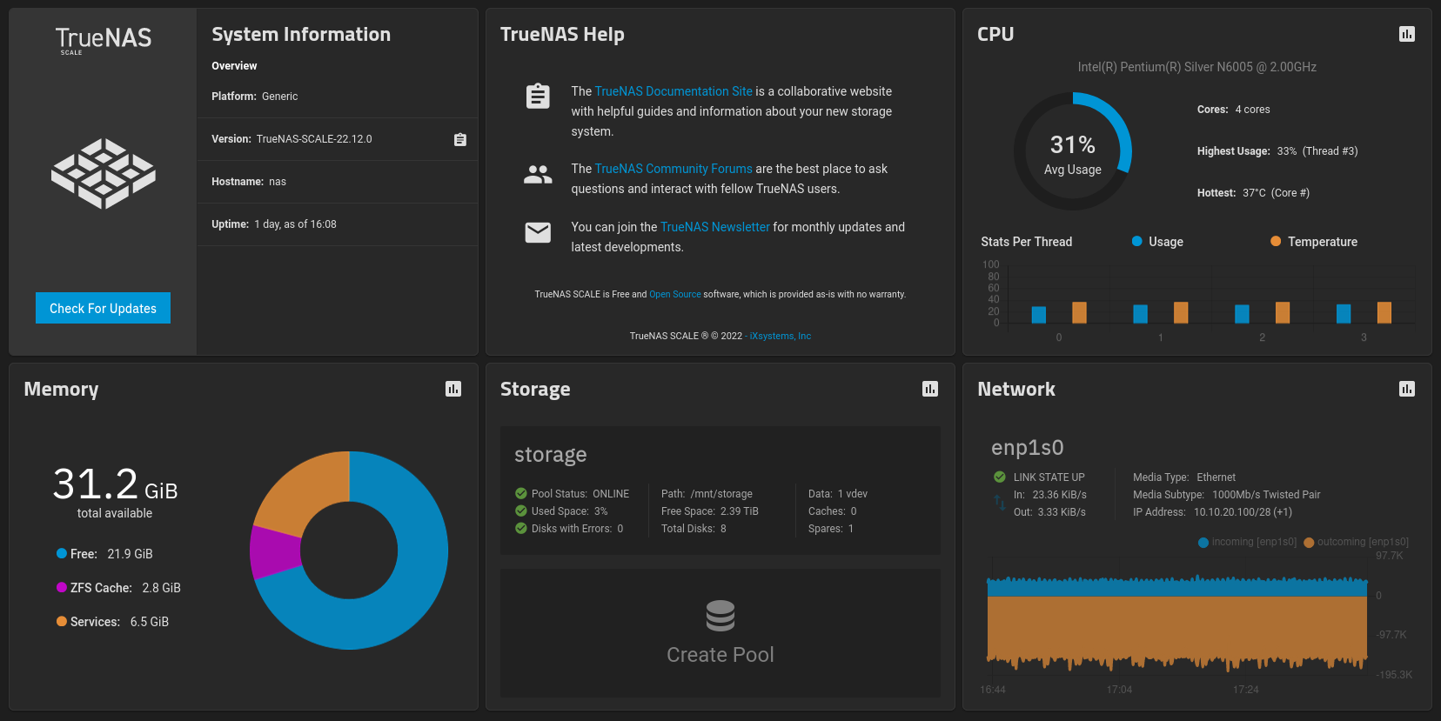The height and width of the screenshot is (721, 1441).
Task: Toggle Usage legend in CPU stats
Action: [x=1157, y=242]
